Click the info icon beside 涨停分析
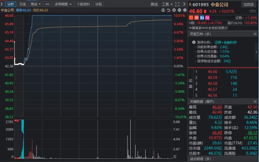 pos(194,42)
